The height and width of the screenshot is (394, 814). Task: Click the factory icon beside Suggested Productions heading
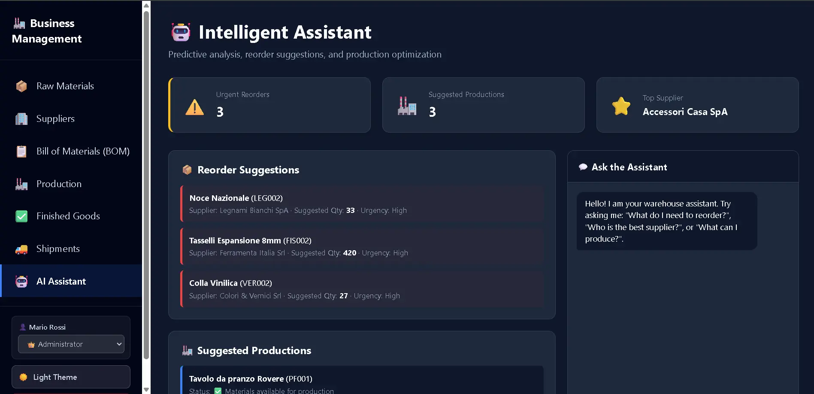tap(187, 351)
